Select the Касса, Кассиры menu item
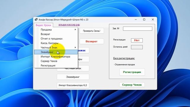190x107 pixels. coord(56,43)
